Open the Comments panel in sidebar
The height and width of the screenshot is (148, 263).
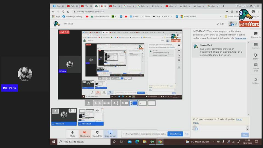click(256, 35)
